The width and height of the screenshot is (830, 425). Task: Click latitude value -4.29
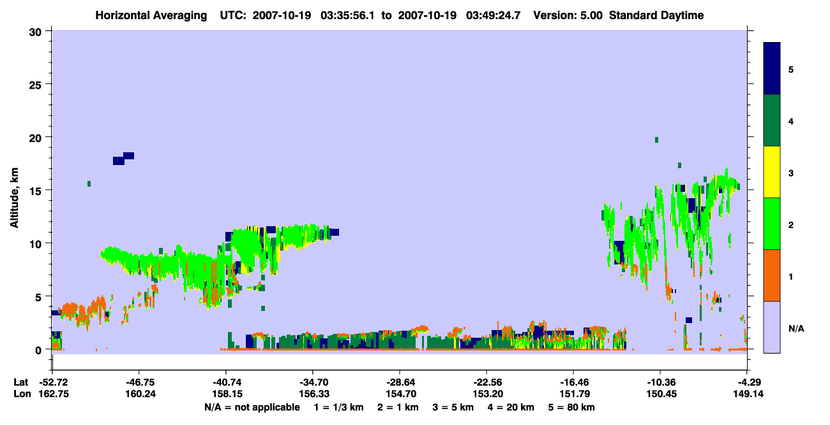[750, 382]
